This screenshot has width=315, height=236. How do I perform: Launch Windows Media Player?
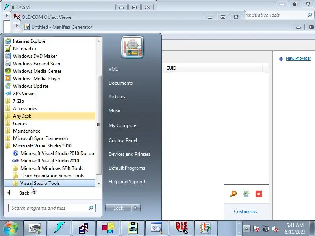click(x=50, y=78)
